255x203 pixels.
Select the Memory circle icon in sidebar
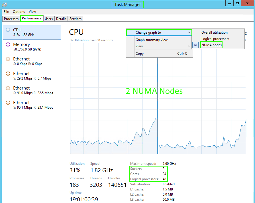click(x=8, y=44)
